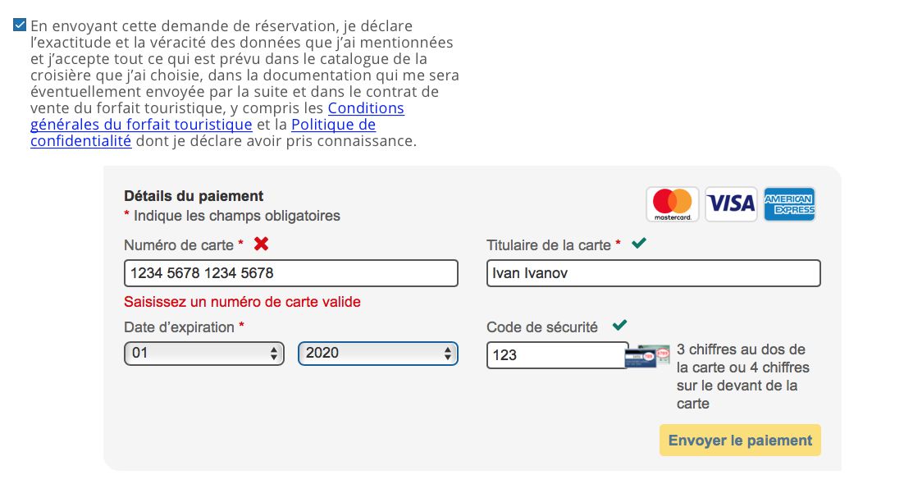Screen dimensions: 904x484
Task: Click the green checkmark beside Code de sécurité
Action: click(619, 326)
